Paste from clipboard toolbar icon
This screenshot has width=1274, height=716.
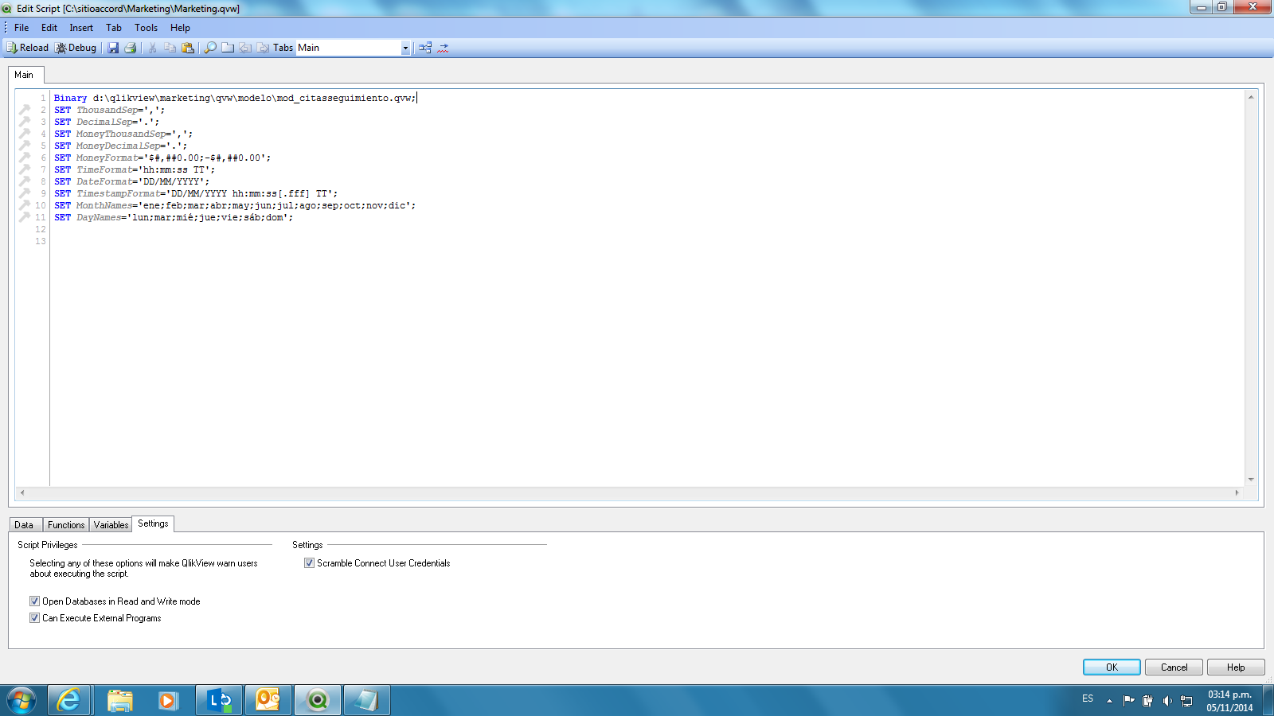pos(188,48)
